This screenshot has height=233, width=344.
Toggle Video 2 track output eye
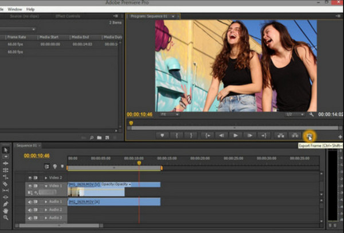point(30,178)
